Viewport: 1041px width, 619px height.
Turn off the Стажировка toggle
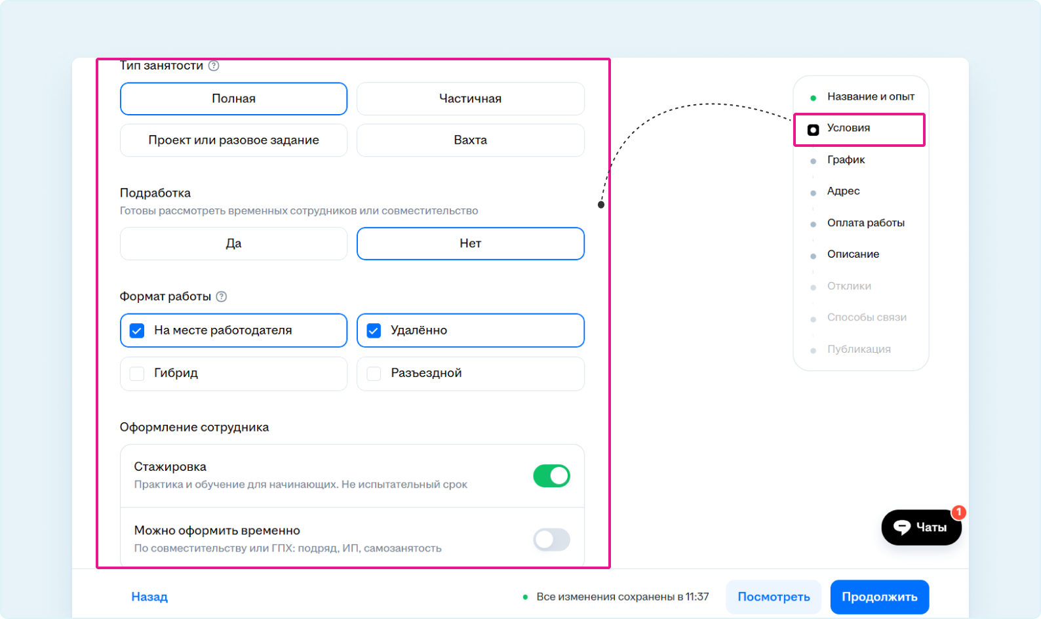click(551, 476)
